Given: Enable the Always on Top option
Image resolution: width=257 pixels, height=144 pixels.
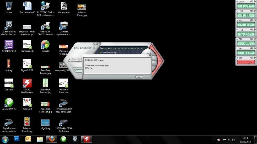Looking at the screenshot, I should pos(101,53).
